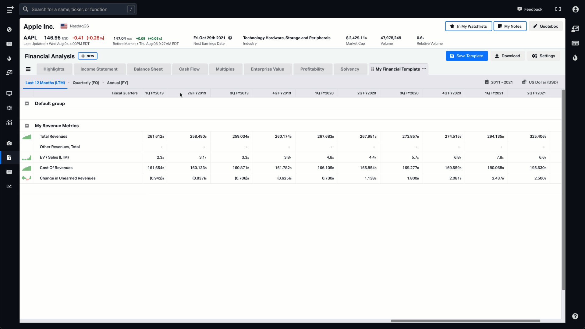Screen dimensions: 585x329
Task: Open the US Dollar (USD) currency selector
Action: point(540,82)
